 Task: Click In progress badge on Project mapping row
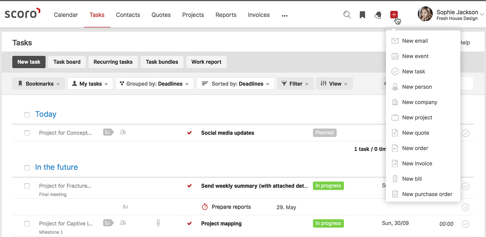pos(328,223)
